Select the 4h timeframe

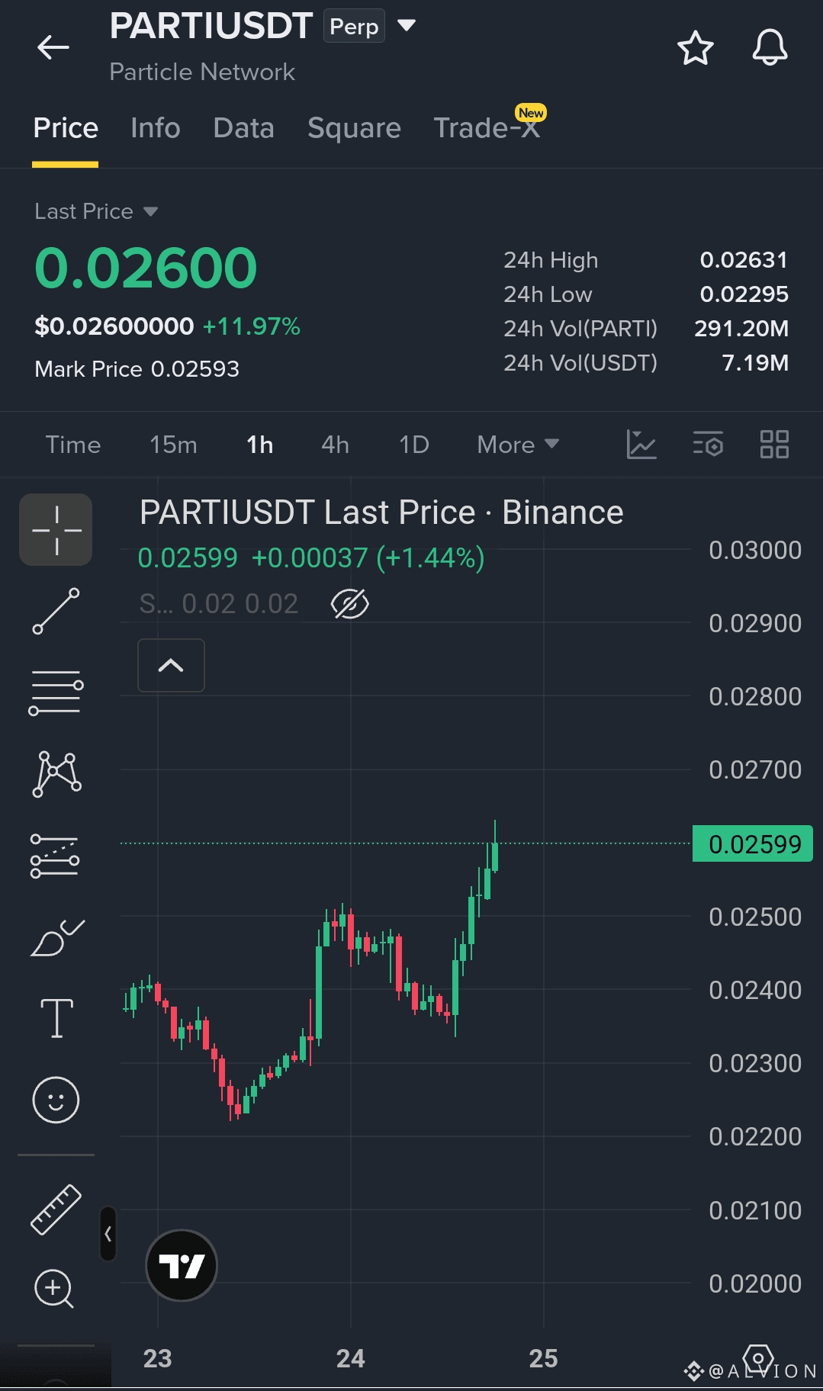pos(335,445)
